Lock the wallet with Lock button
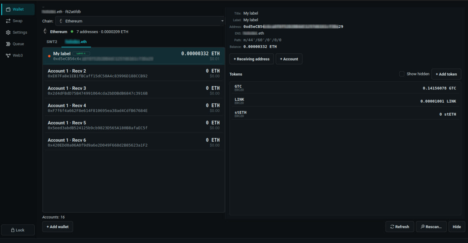 click(x=18, y=230)
